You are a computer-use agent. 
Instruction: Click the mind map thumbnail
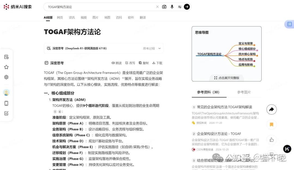(x=226, y=54)
